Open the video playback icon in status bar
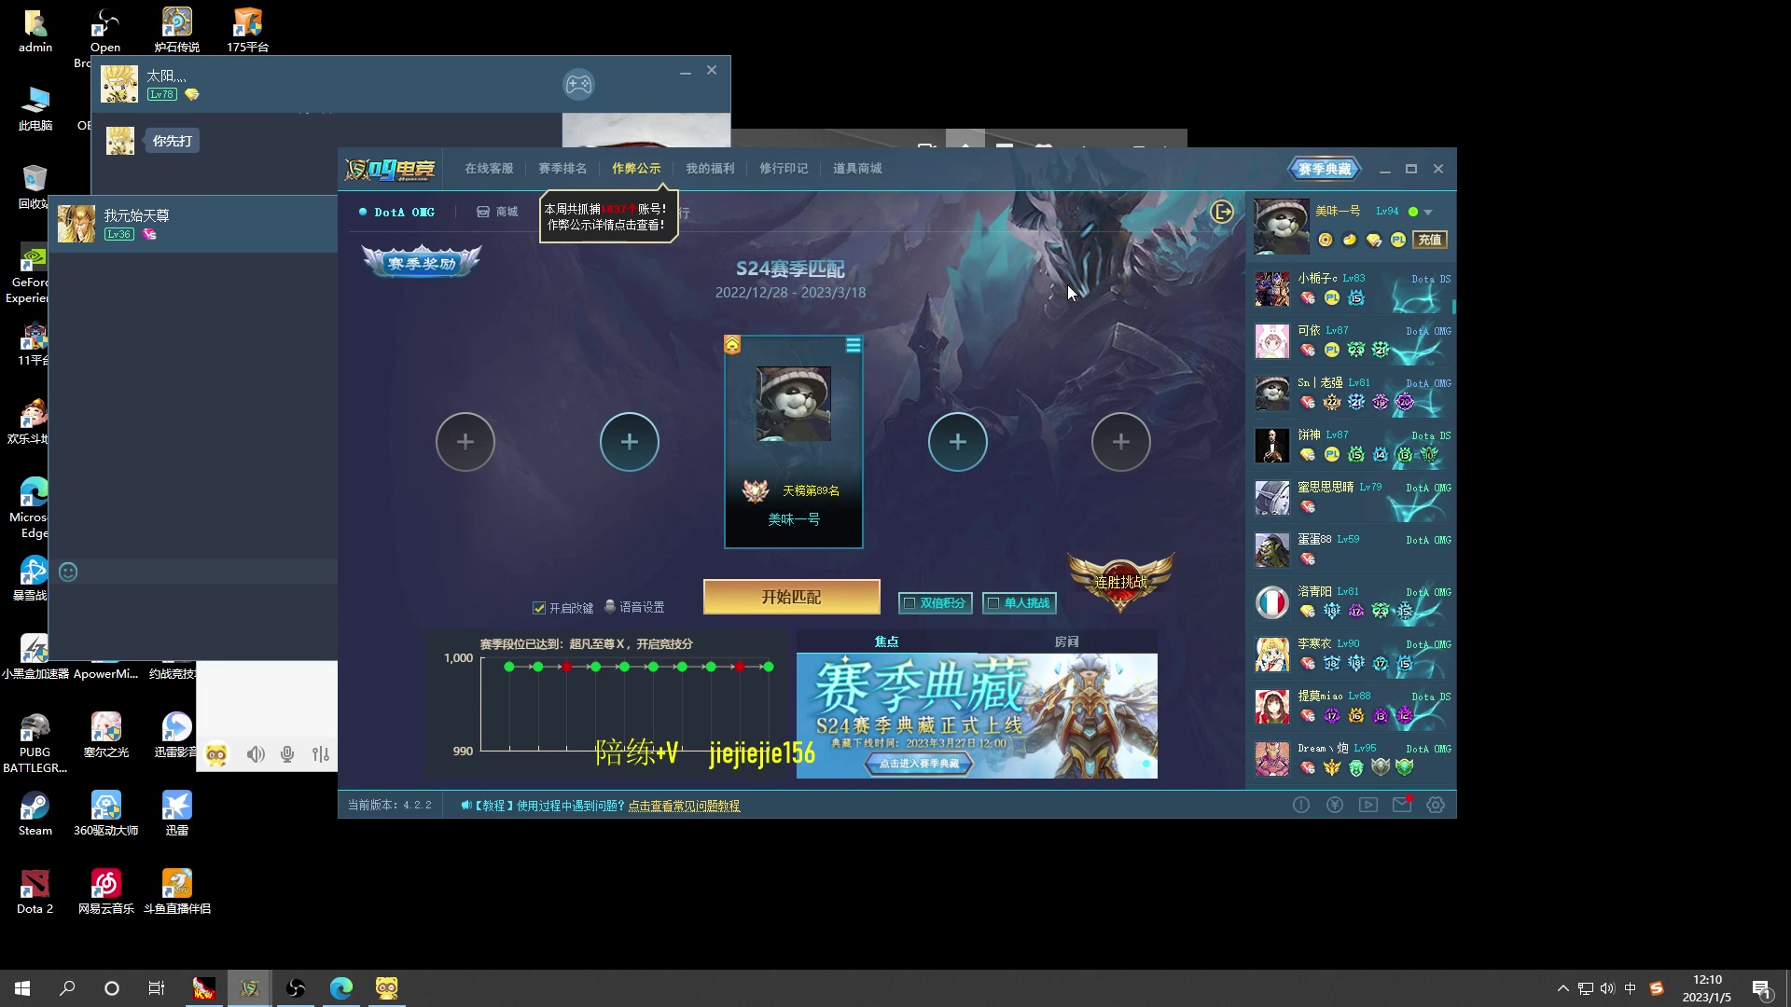 [x=1368, y=805]
